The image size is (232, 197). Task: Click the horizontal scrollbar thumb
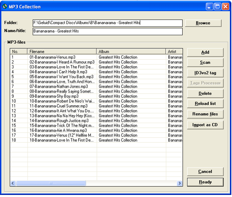point(51,183)
